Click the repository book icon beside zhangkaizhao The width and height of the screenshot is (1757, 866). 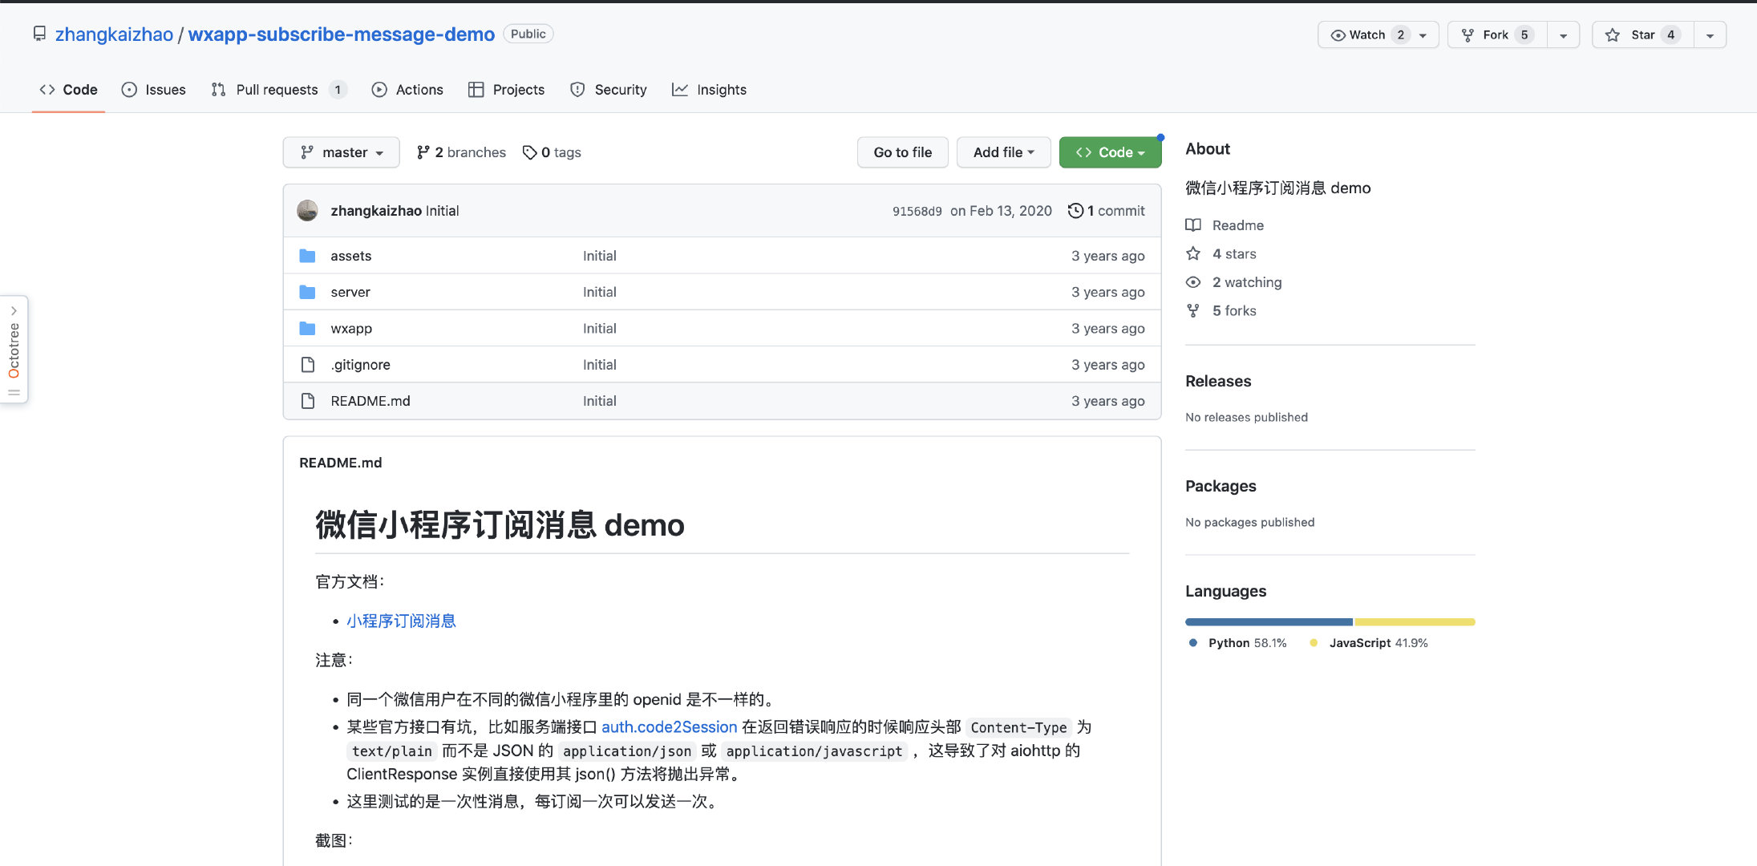39,34
